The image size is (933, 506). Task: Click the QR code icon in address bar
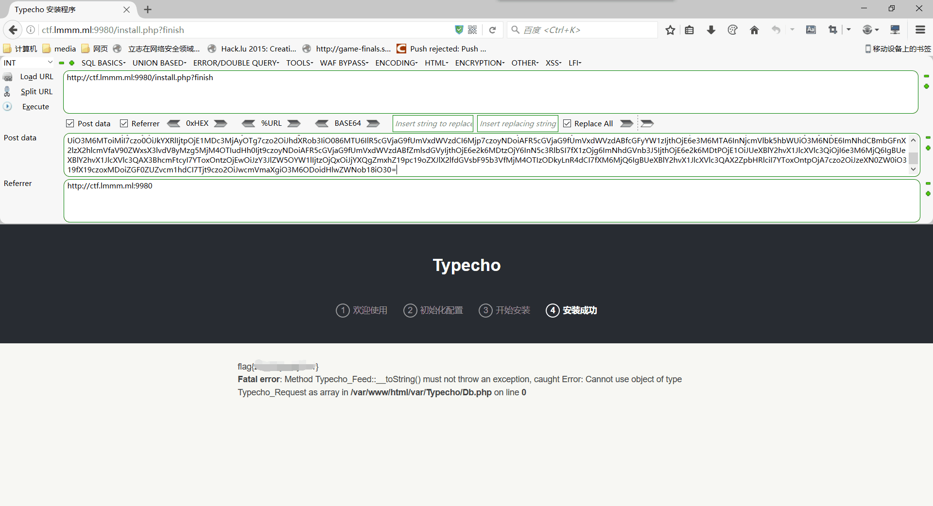(x=472, y=30)
